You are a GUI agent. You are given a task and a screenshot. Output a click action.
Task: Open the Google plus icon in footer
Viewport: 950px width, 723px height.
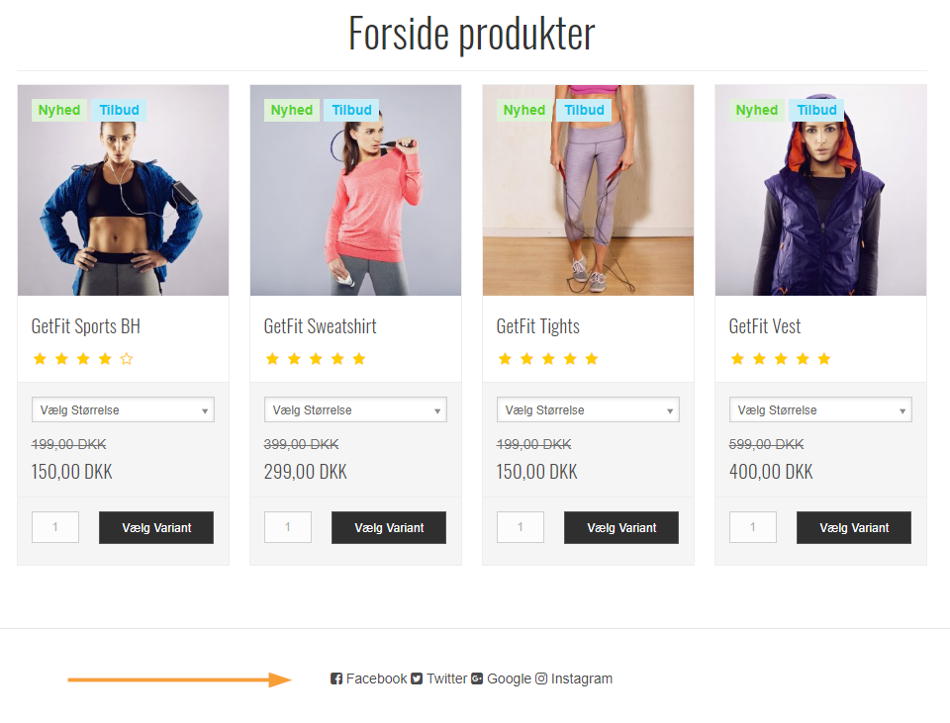477,678
